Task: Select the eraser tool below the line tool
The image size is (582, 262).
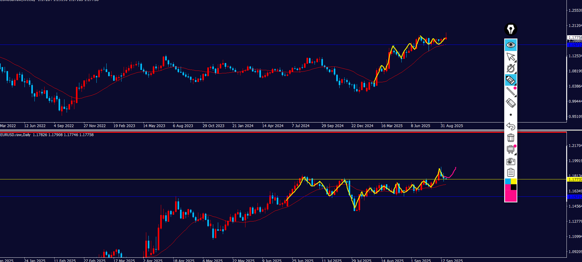Action: tap(510, 103)
